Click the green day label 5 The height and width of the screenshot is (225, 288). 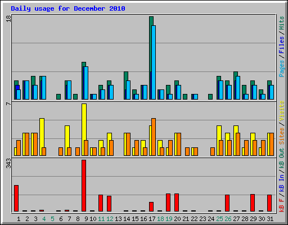(52, 219)
